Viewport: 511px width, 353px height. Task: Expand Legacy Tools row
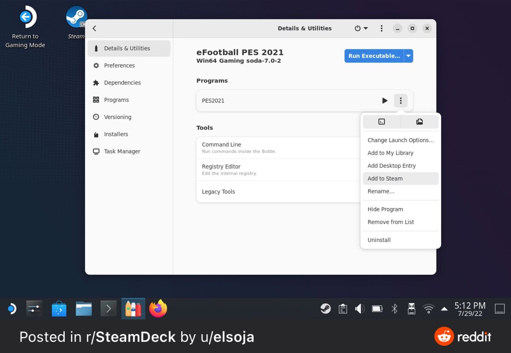tap(278, 192)
